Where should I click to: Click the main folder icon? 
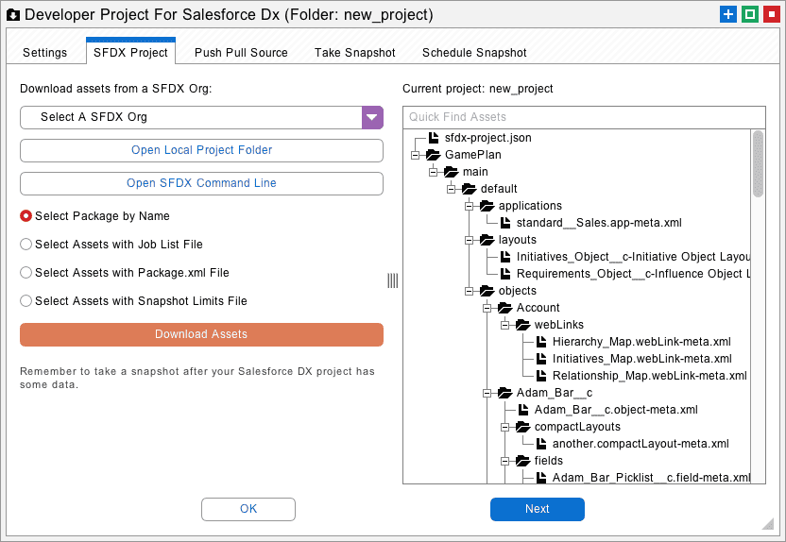tap(452, 172)
